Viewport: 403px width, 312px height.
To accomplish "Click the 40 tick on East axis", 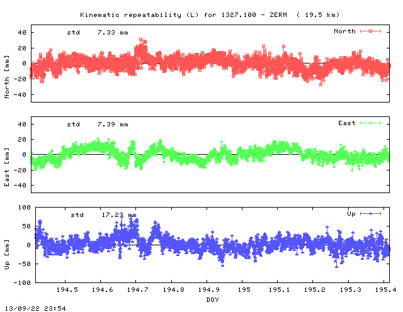I will [x=22, y=125].
